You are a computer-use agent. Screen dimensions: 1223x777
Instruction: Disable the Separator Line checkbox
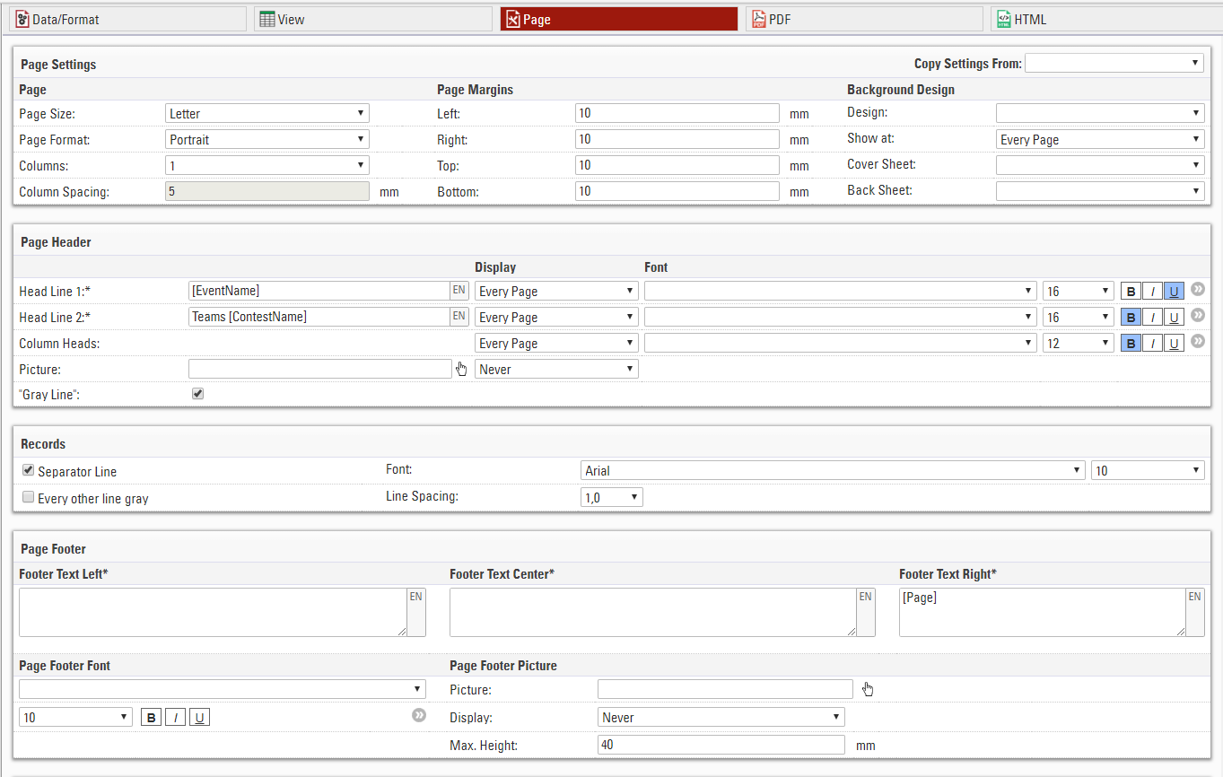[29, 470]
